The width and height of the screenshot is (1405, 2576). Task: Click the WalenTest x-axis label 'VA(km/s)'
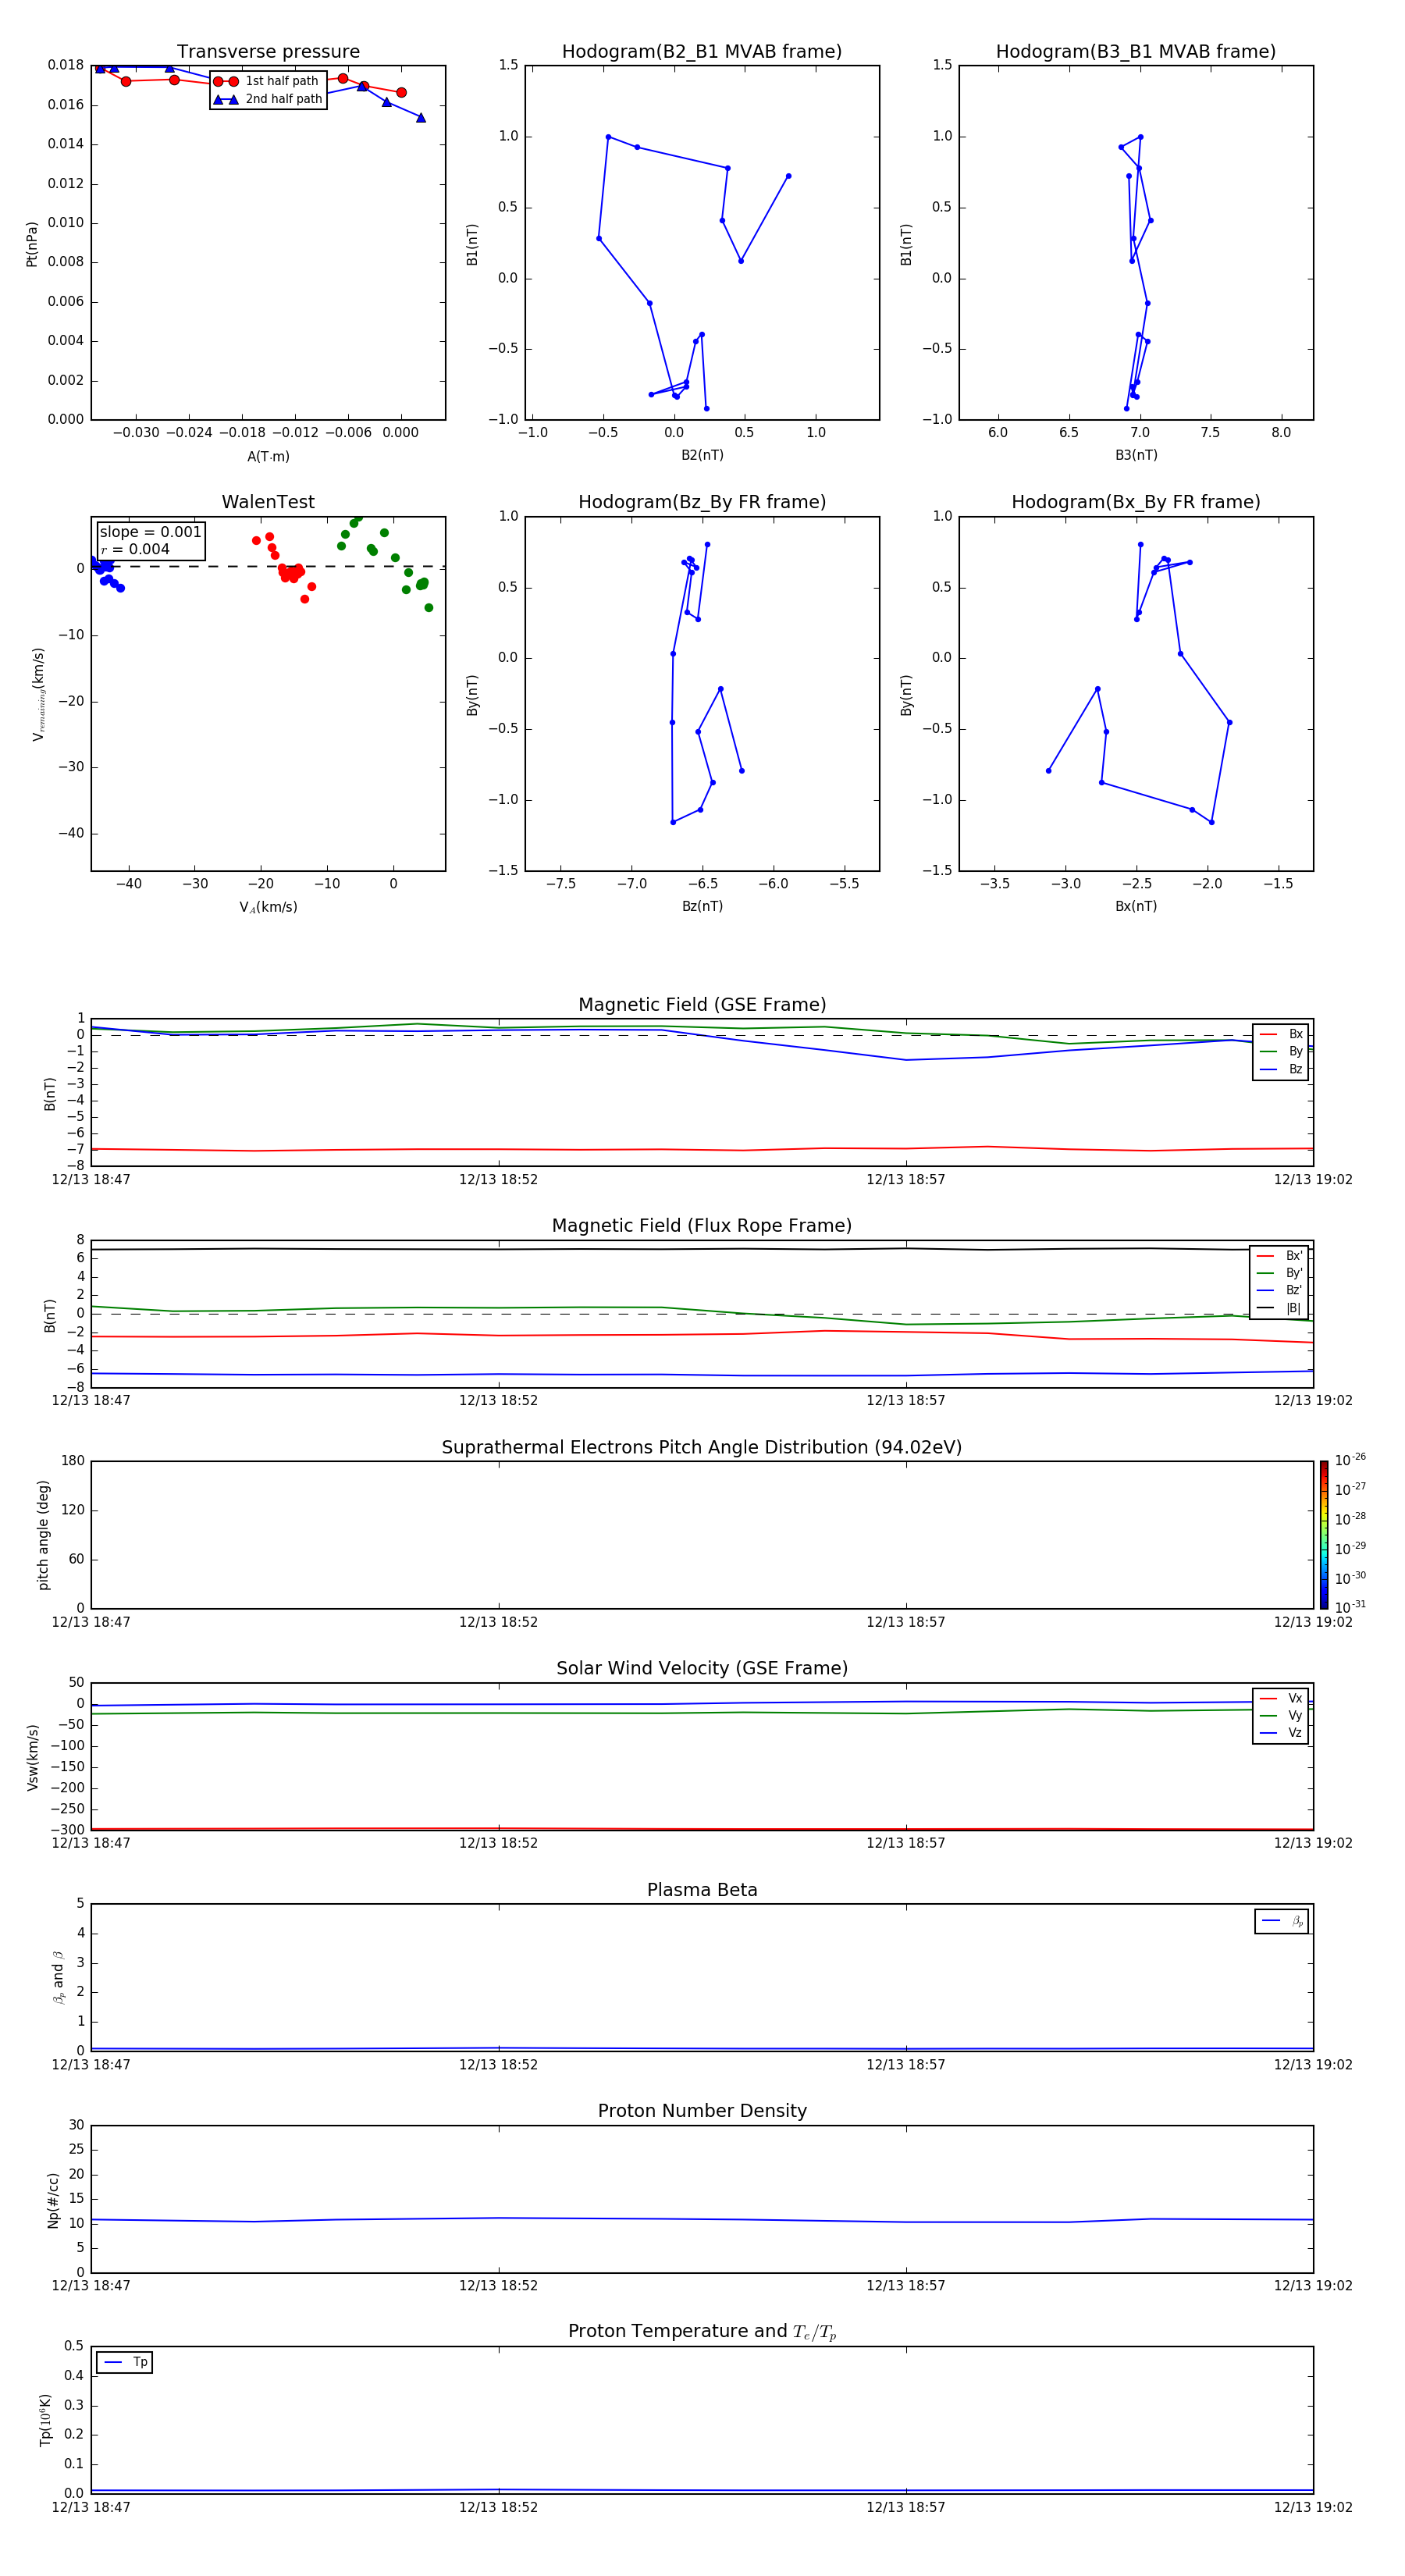point(268,907)
